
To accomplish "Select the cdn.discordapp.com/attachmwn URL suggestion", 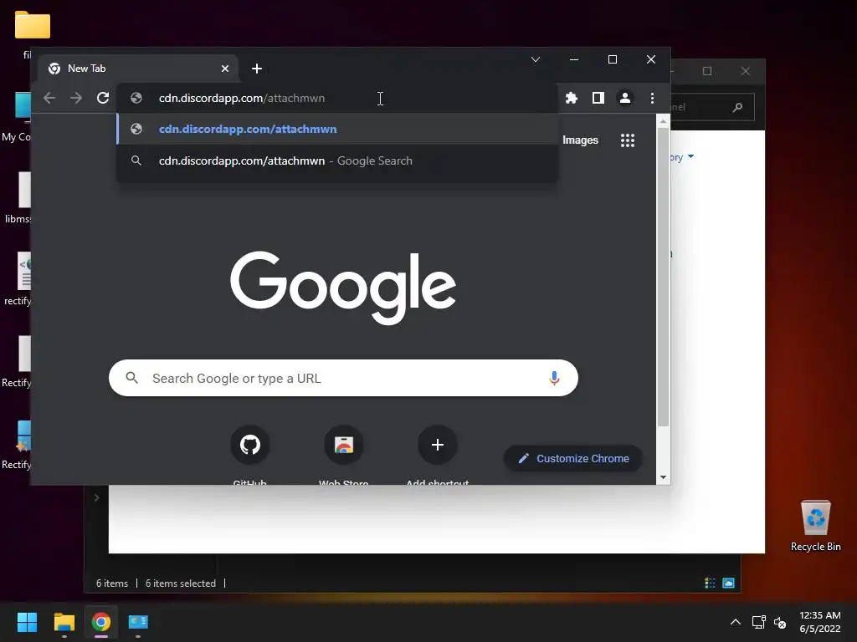I will tap(337, 130).
